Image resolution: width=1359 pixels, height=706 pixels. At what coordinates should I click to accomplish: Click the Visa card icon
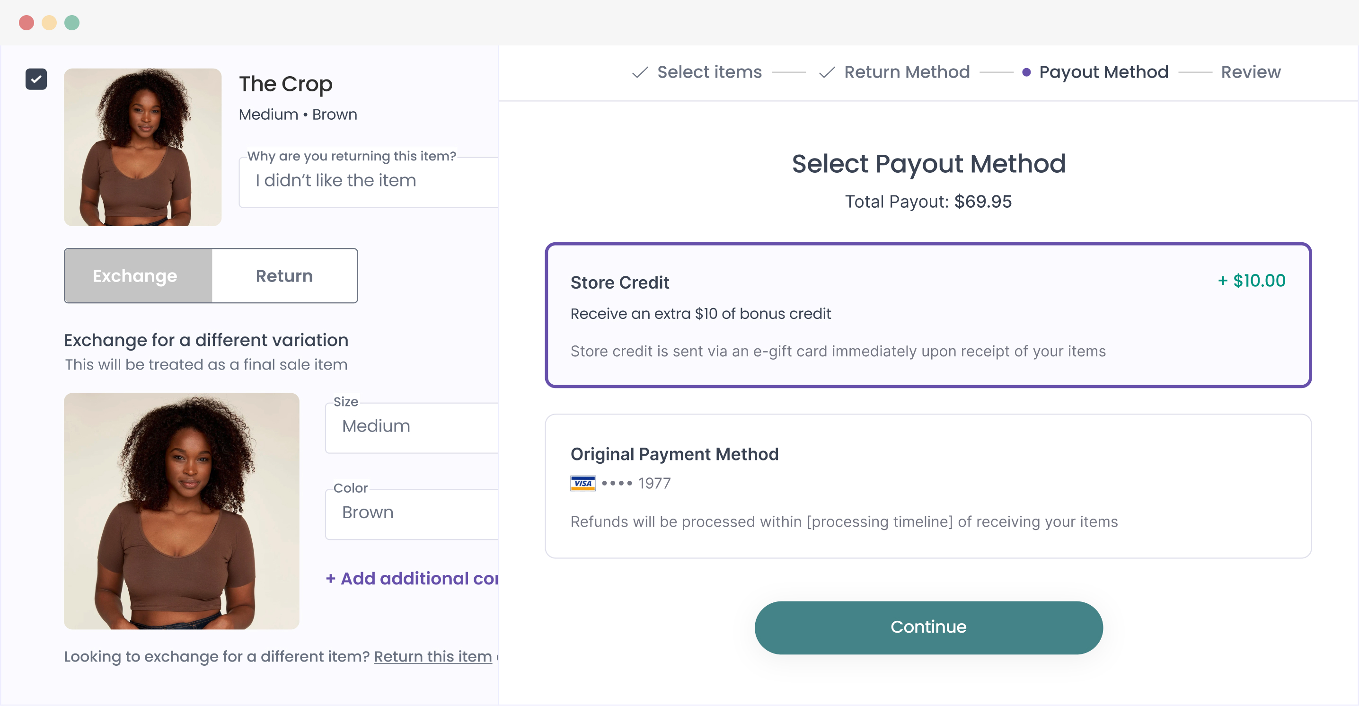click(x=582, y=483)
